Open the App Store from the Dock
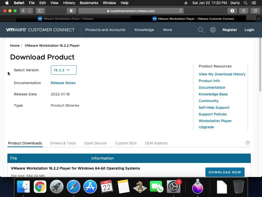 point(90,187)
